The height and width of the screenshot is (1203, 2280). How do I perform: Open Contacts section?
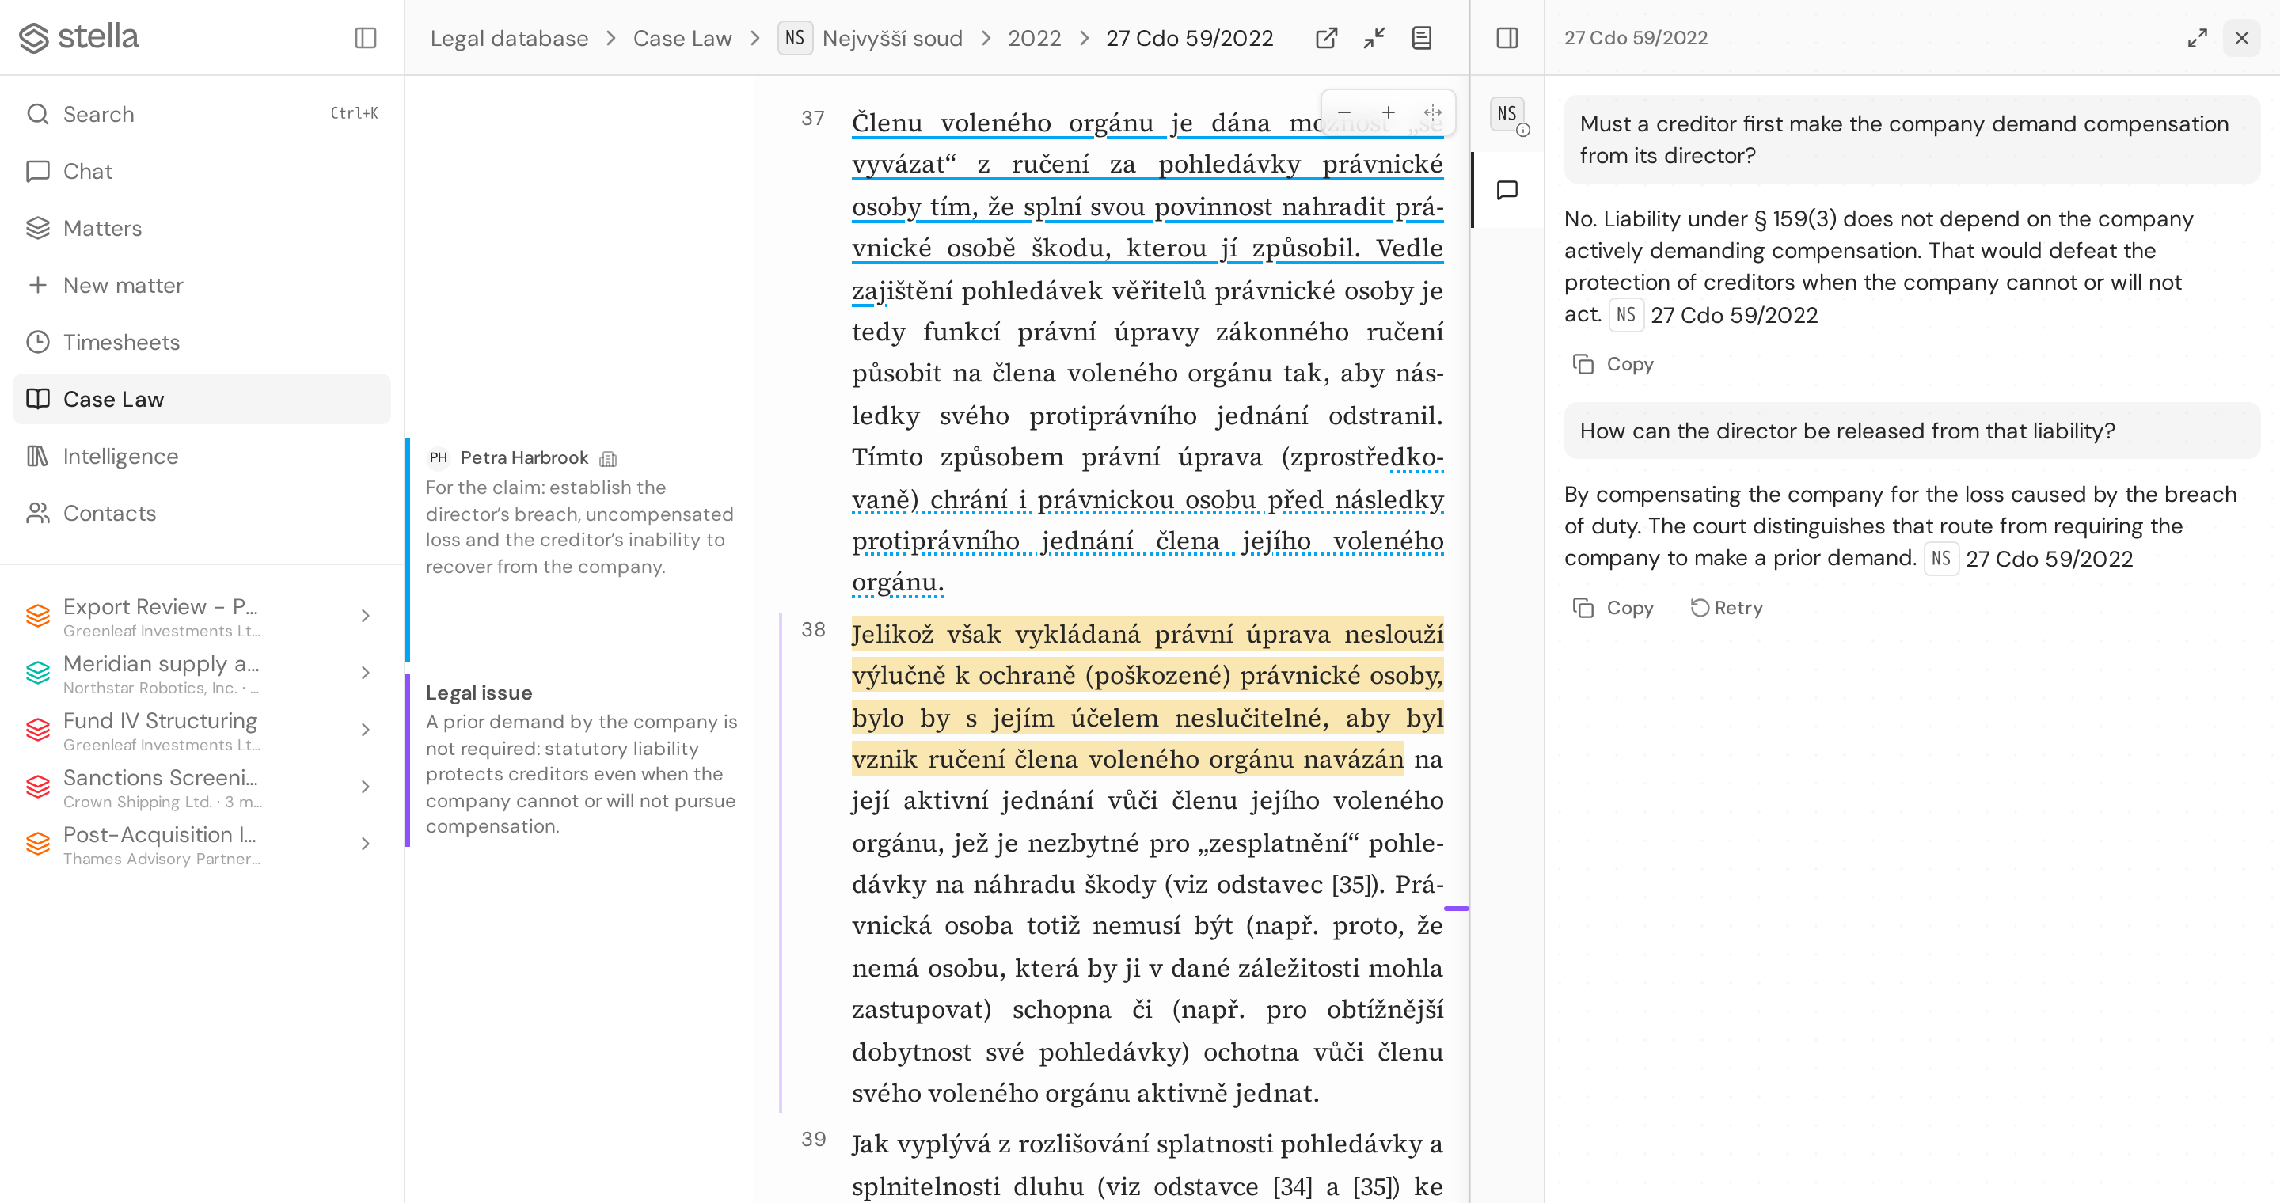click(x=202, y=513)
